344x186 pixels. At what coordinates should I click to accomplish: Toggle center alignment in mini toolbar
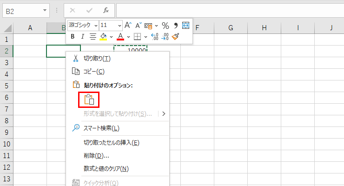(93, 36)
